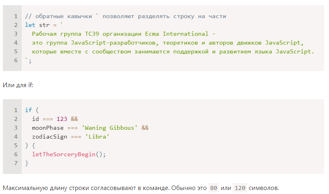
Task: Click the line starting 'это группа JavaScript-разработчиков'
Action: (168, 43)
